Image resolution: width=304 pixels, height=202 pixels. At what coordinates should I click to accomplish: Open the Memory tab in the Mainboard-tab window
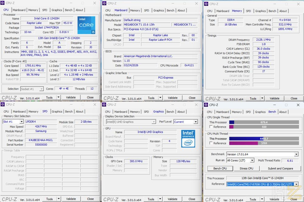[135, 10]
